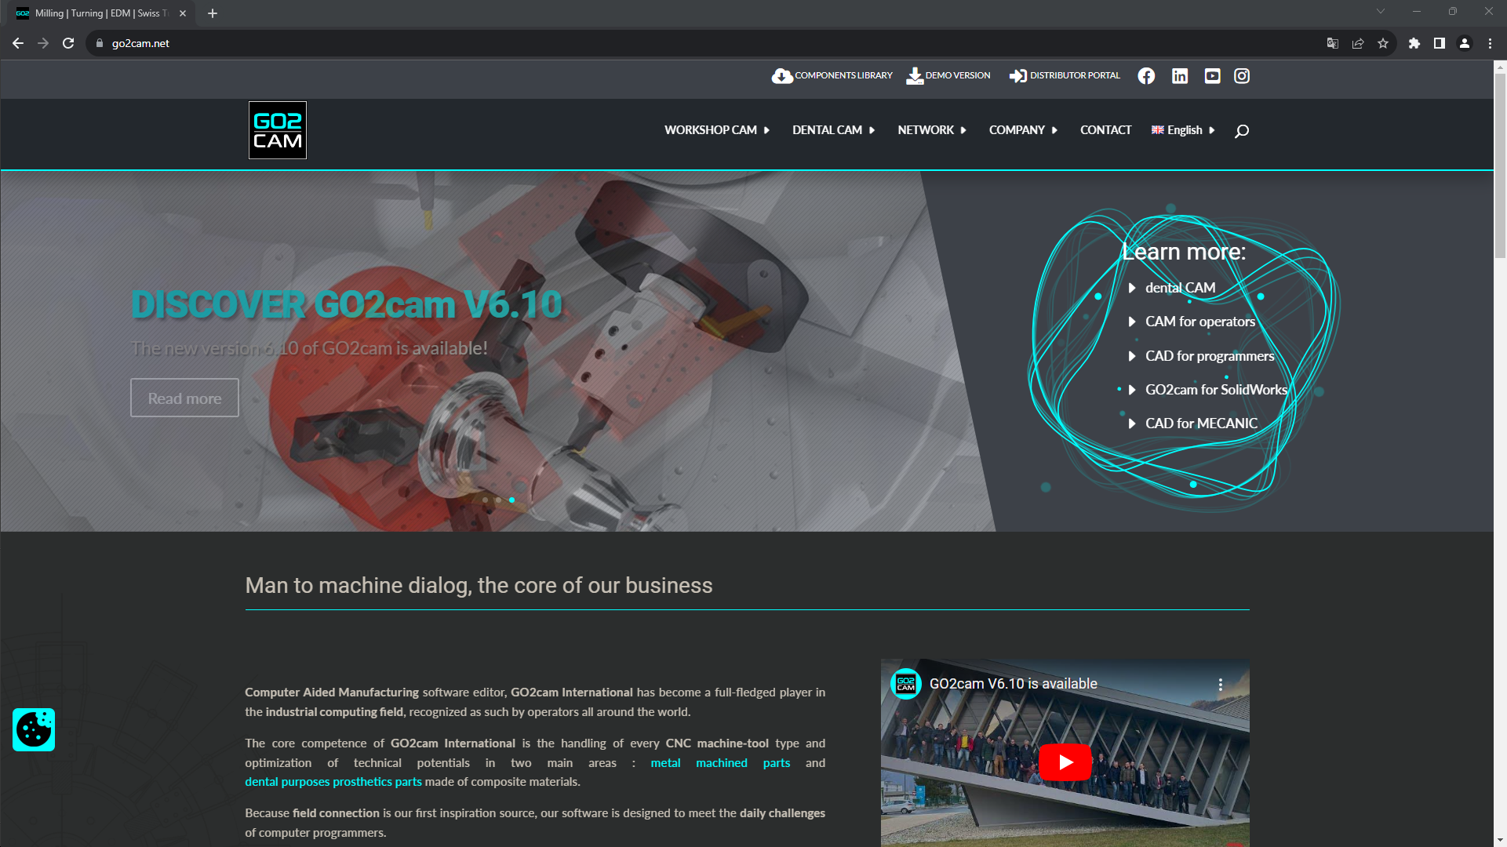Viewport: 1507px width, 847px height.
Task: Open the cookie settings icon
Action: [33, 729]
